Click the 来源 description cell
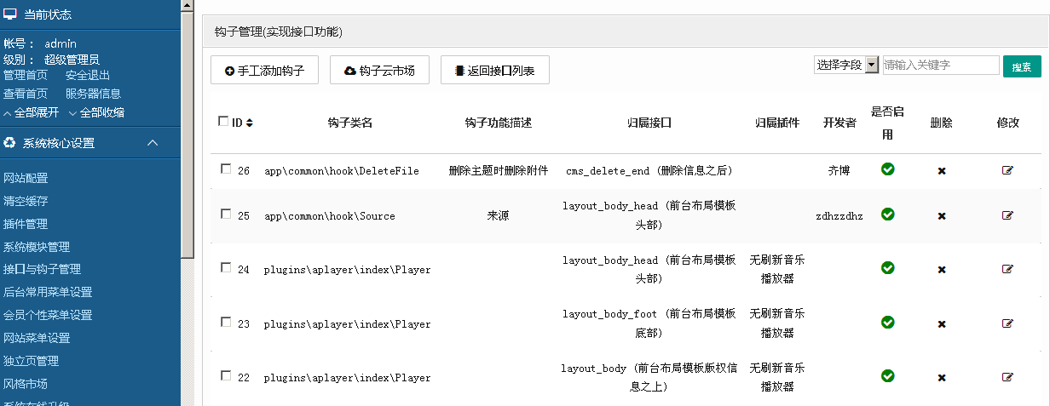This screenshot has width=1050, height=406. click(x=498, y=216)
